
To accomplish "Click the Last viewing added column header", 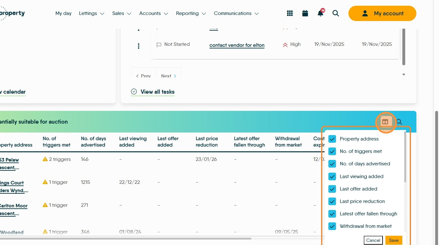I will [x=133, y=142].
